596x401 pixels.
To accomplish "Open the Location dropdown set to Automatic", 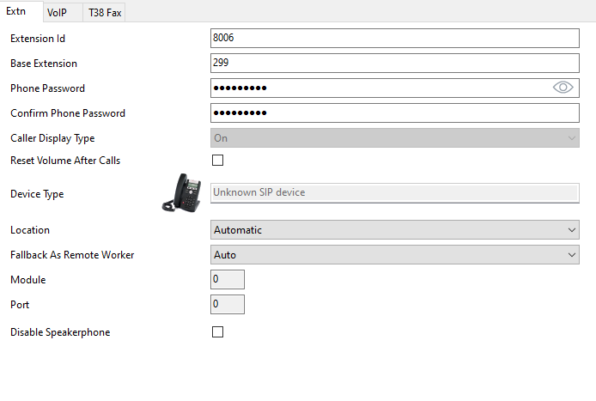I will pos(395,230).
